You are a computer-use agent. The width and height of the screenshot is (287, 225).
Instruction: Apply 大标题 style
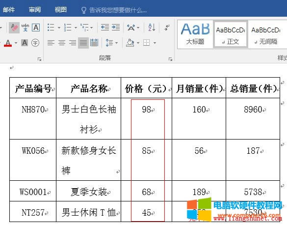click(x=195, y=34)
